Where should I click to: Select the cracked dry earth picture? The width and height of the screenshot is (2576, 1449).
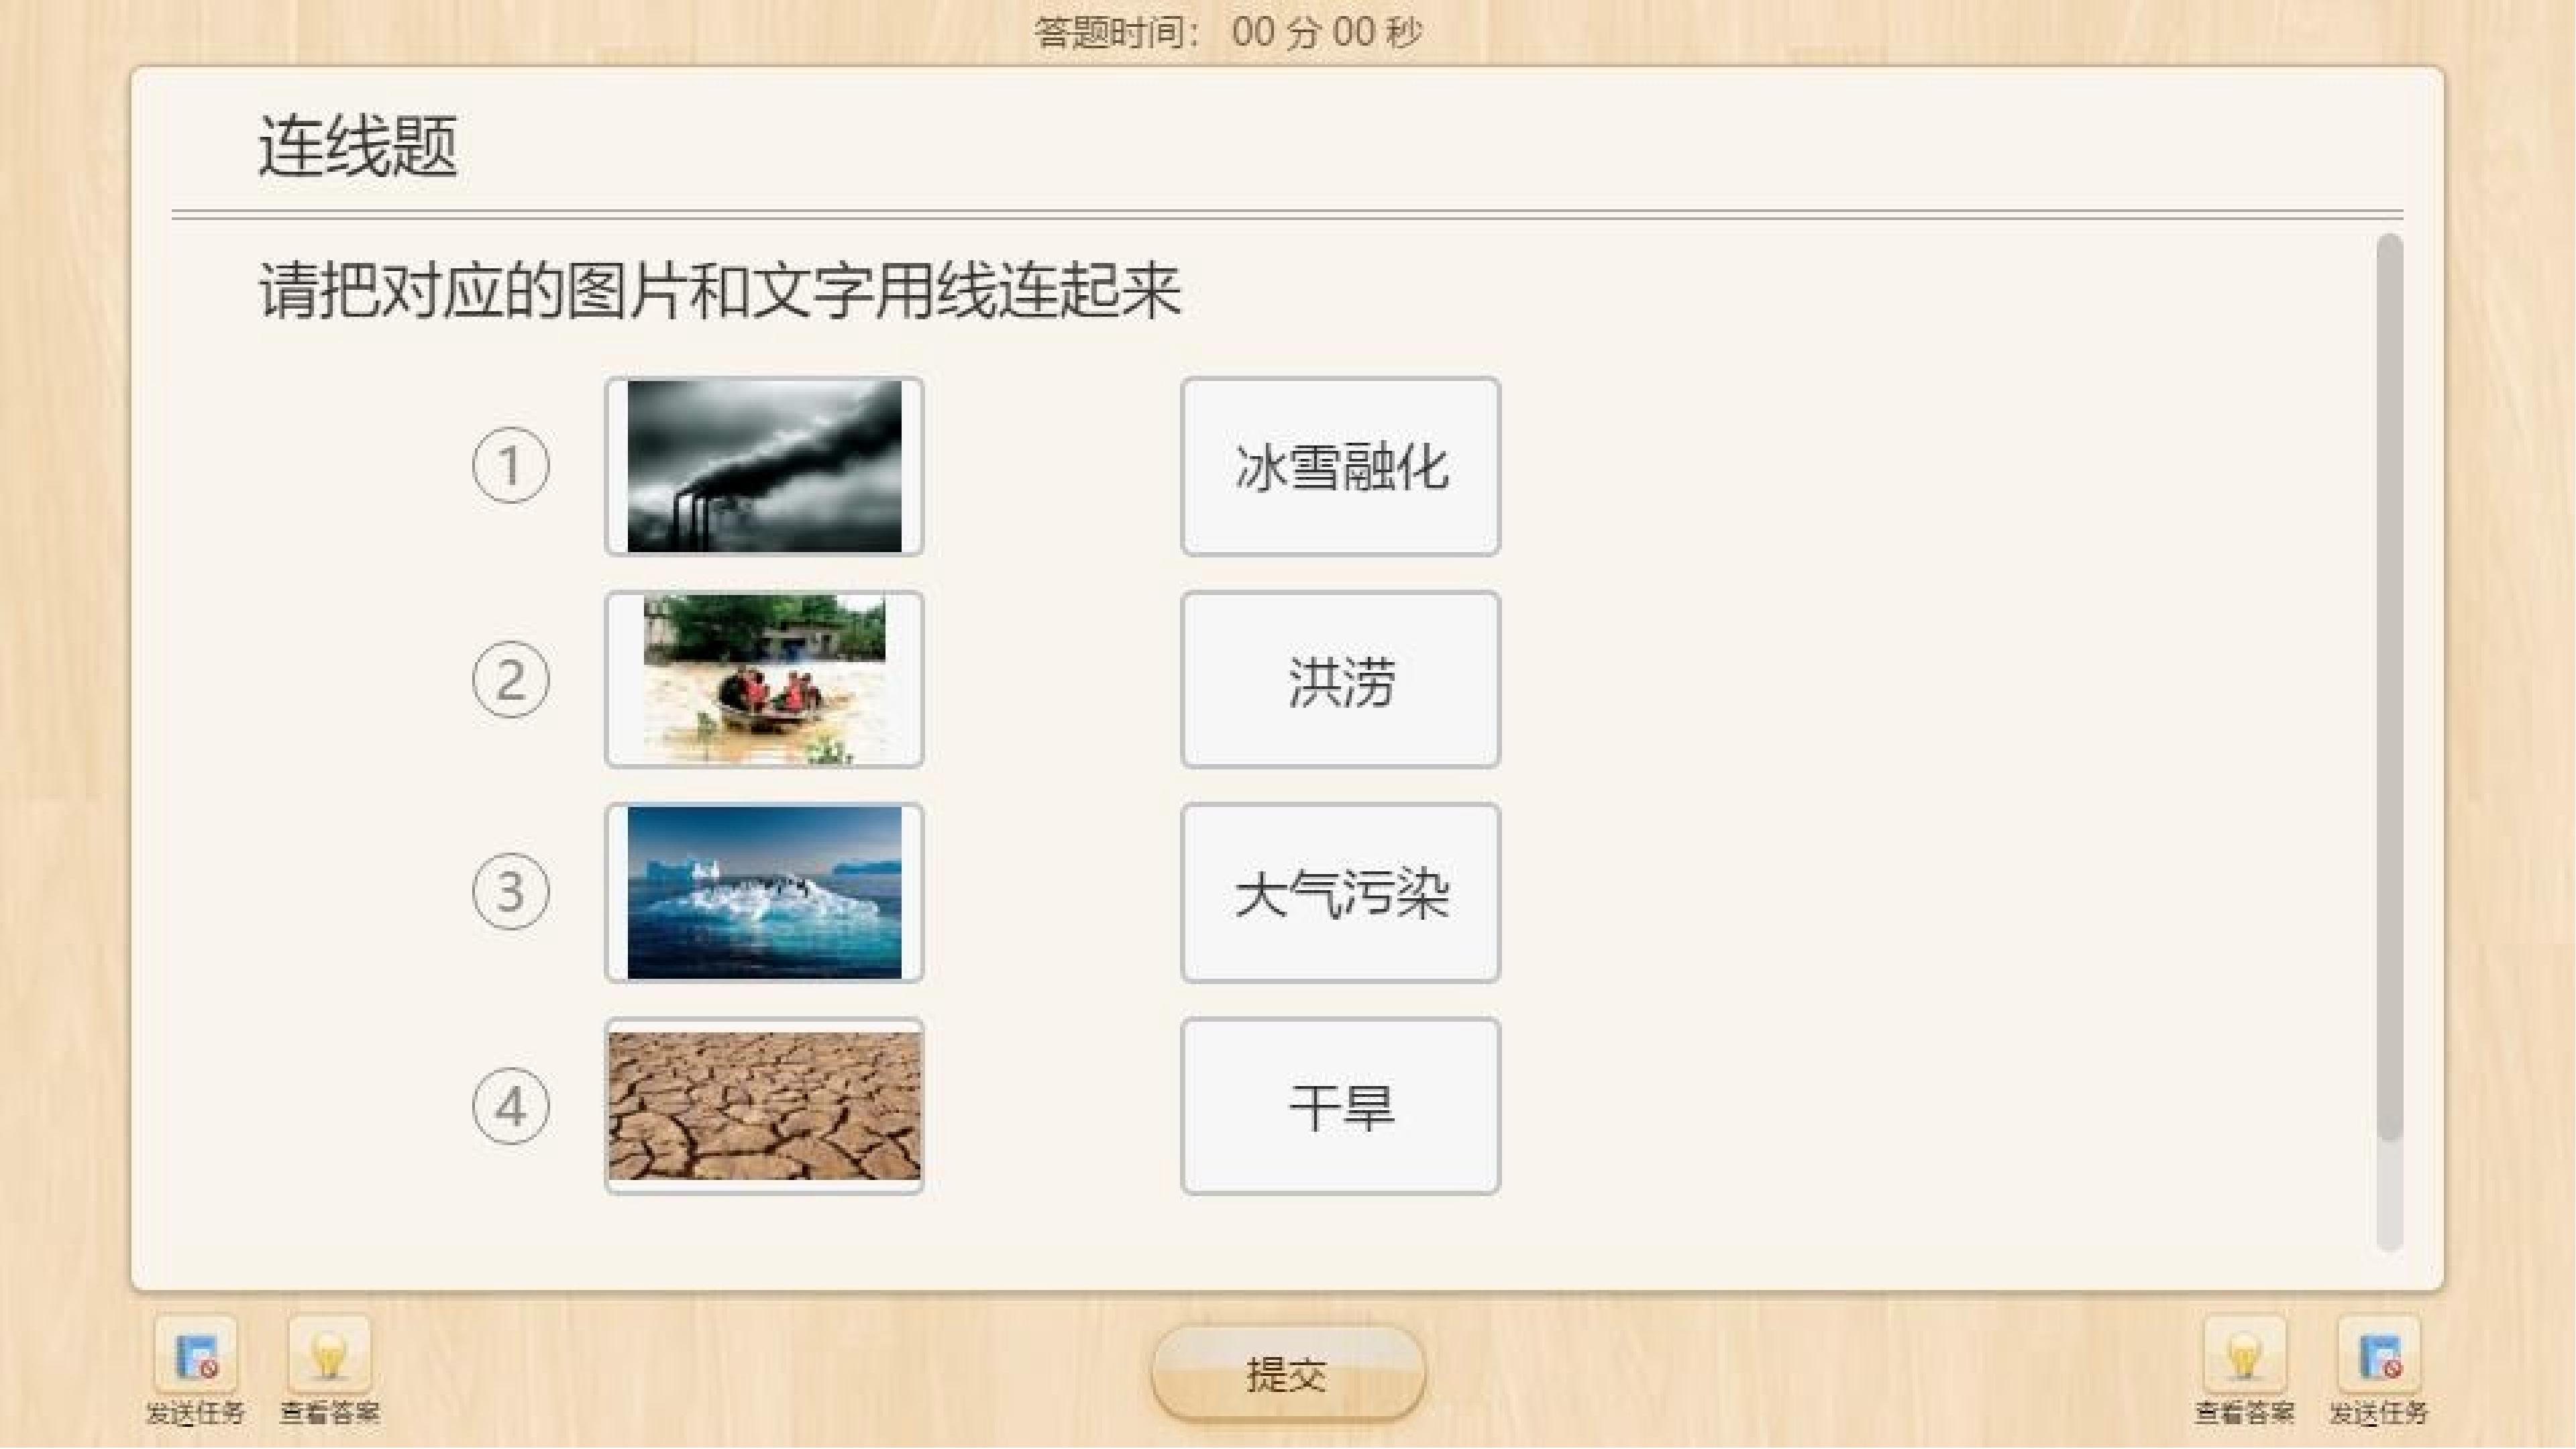point(764,1106)
